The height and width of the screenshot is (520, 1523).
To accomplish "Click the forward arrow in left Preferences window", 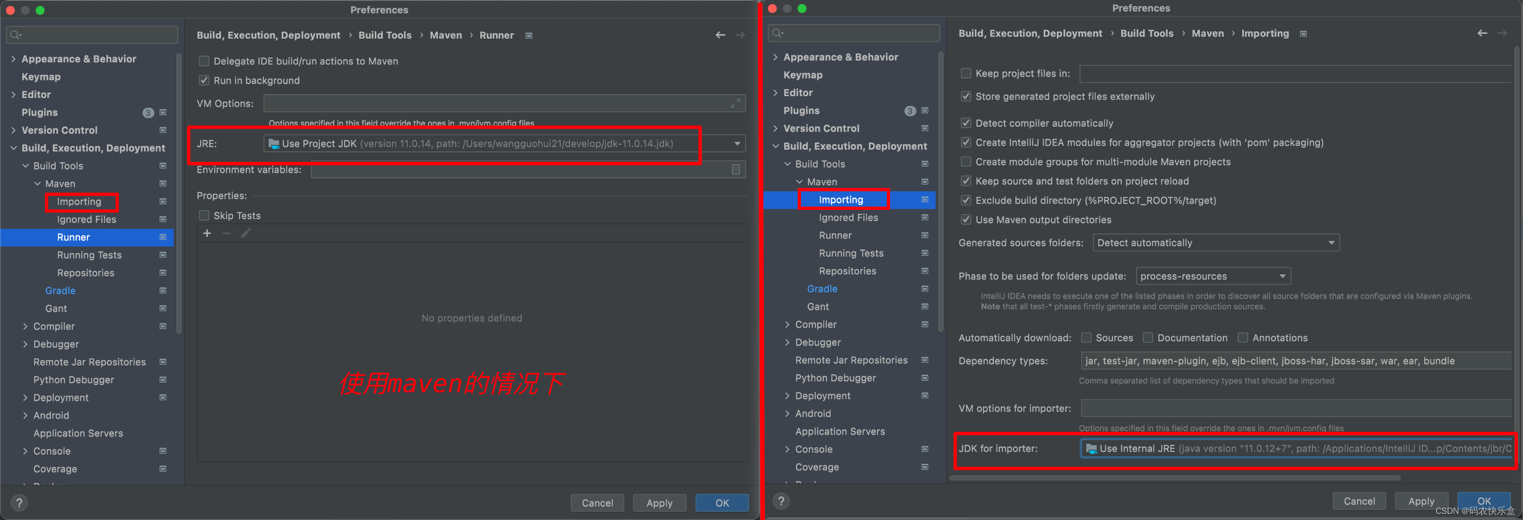I will coord(740,35).
